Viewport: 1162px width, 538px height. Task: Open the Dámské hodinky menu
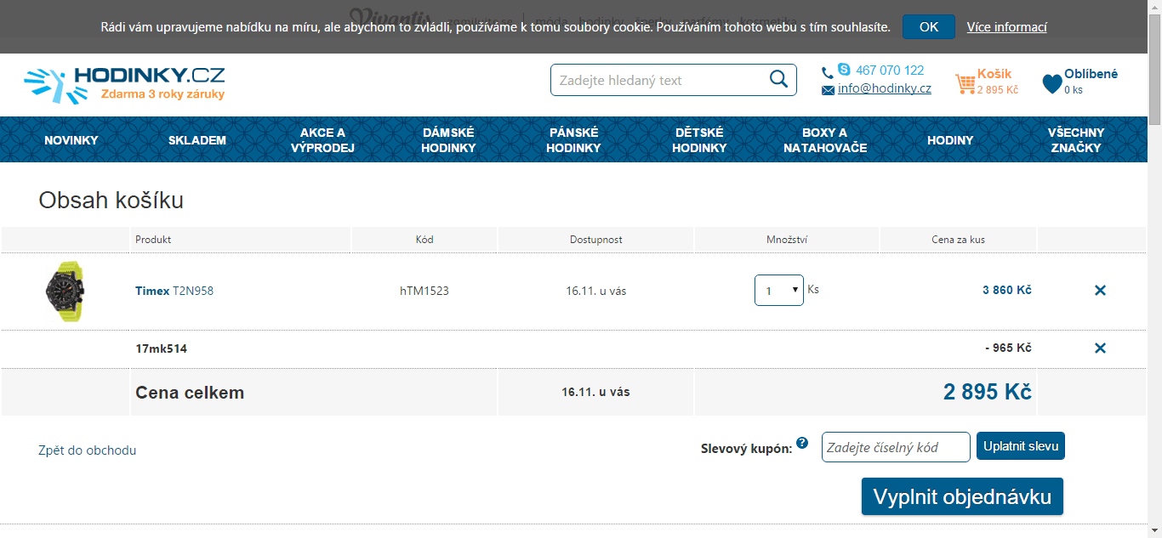[448, 140]
